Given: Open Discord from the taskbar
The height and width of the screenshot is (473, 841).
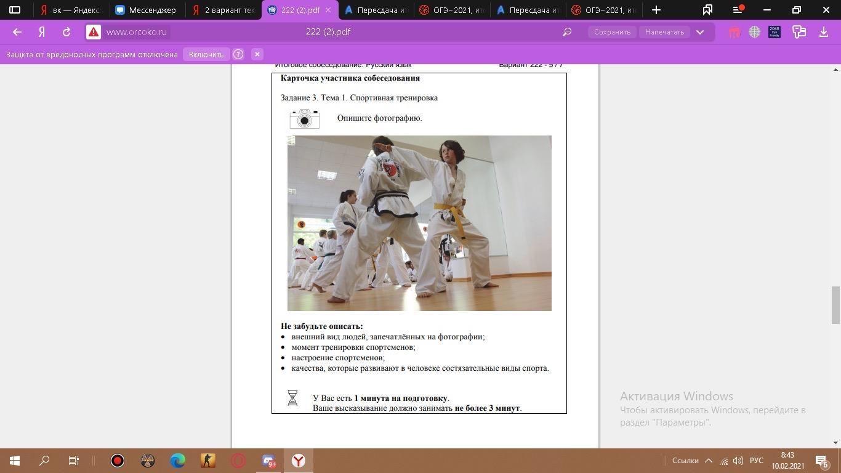Looking at the screenshot, I should tap(268, 461).
